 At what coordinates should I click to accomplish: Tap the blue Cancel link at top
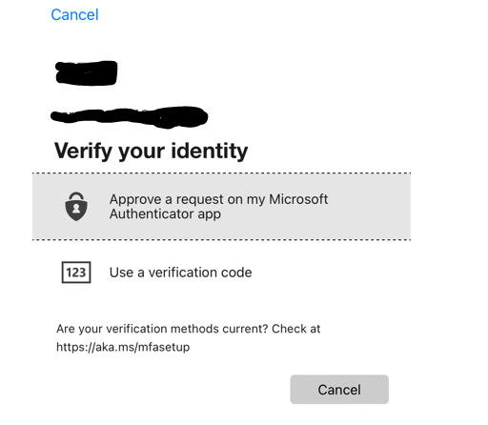(x=74, y=14)
